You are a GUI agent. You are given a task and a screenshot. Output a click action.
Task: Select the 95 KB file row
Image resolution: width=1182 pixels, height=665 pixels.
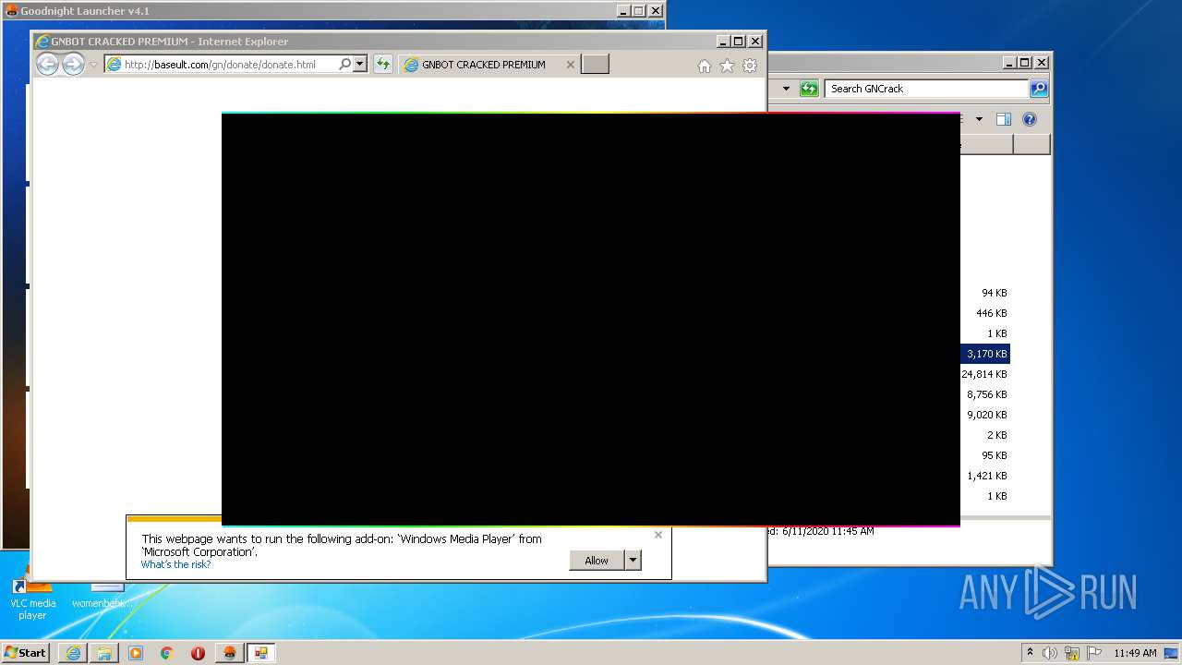point(985,455)
